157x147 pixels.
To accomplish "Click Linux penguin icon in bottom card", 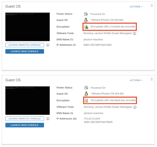I will point(86,94).
